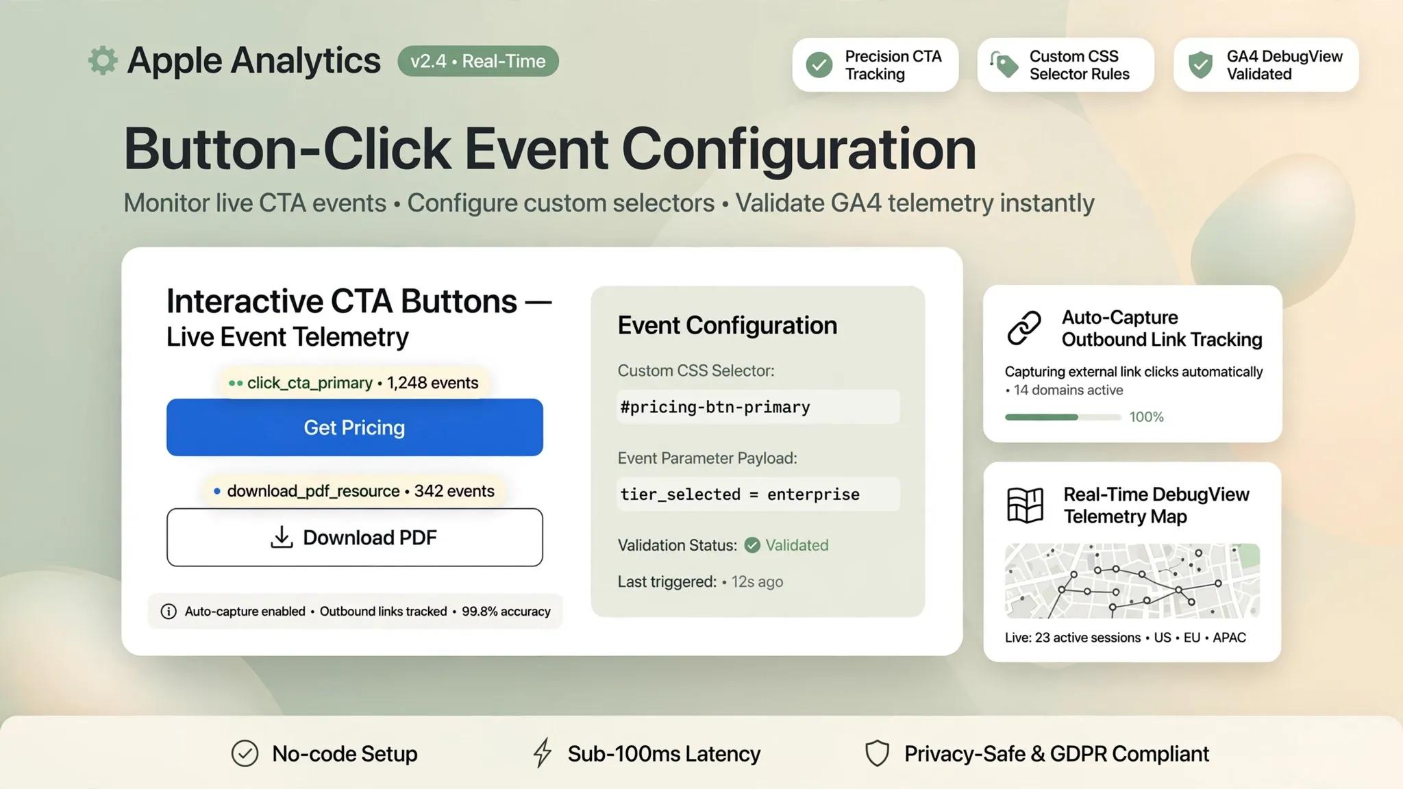
Task: Click the Apple Analytics title text
Action: (254, 60)
